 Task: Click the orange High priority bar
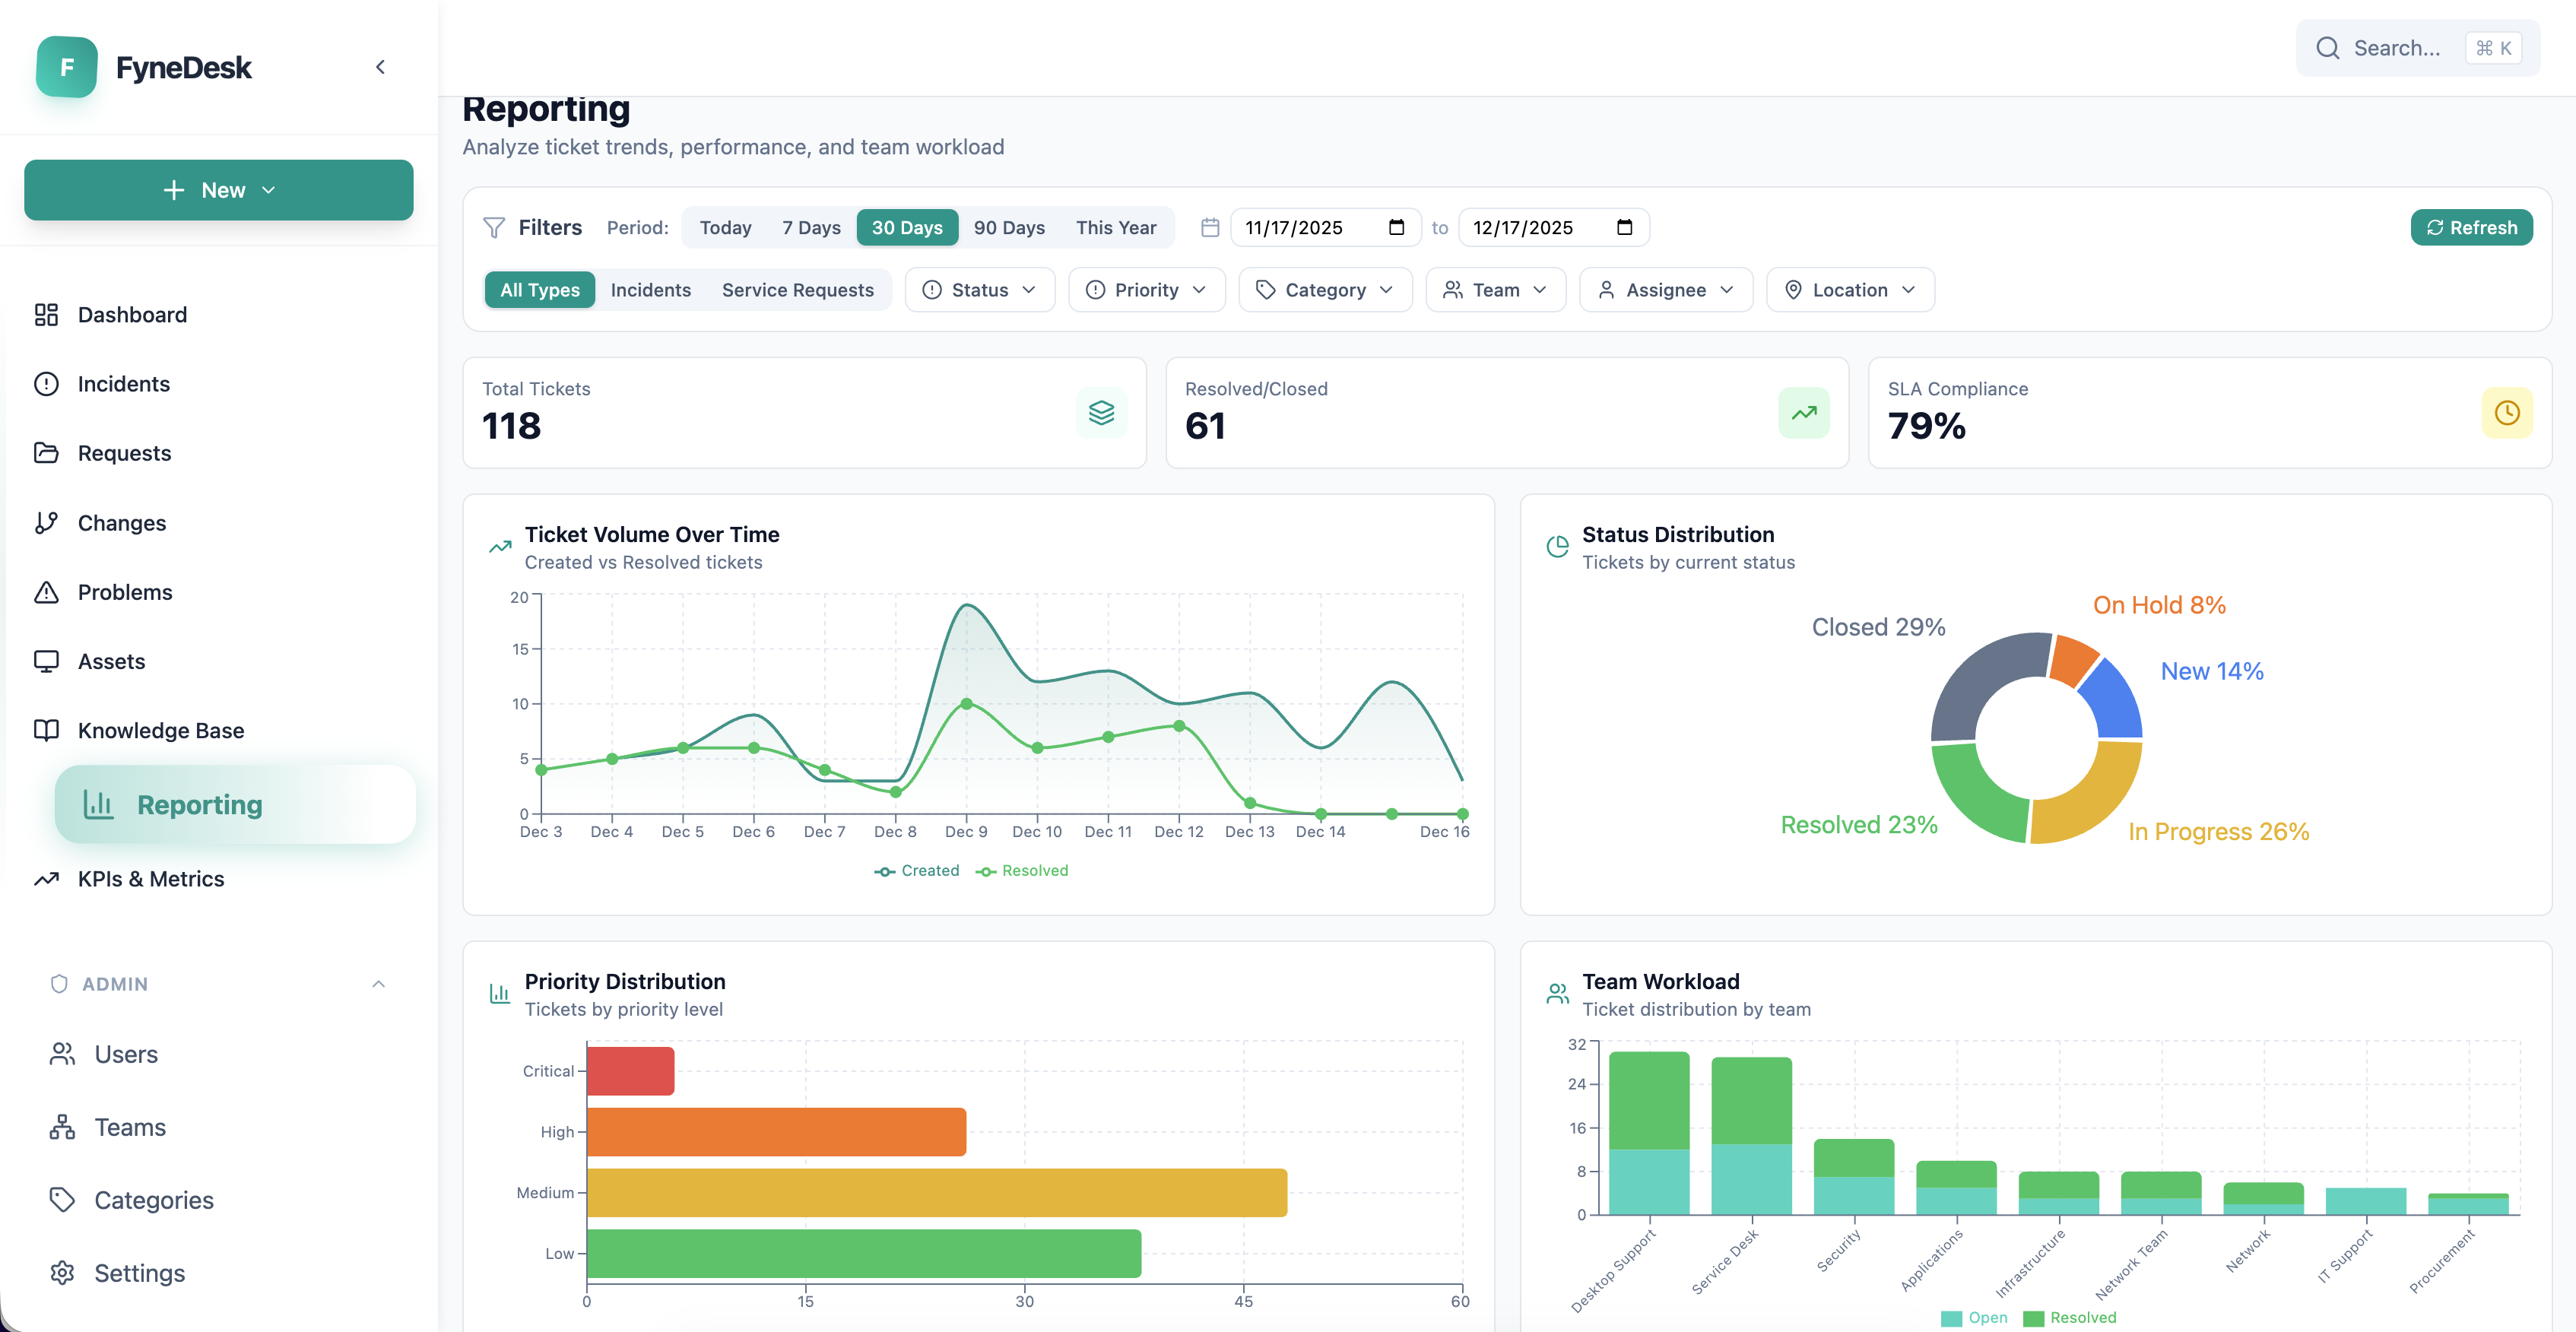[x=776, y=1132]
